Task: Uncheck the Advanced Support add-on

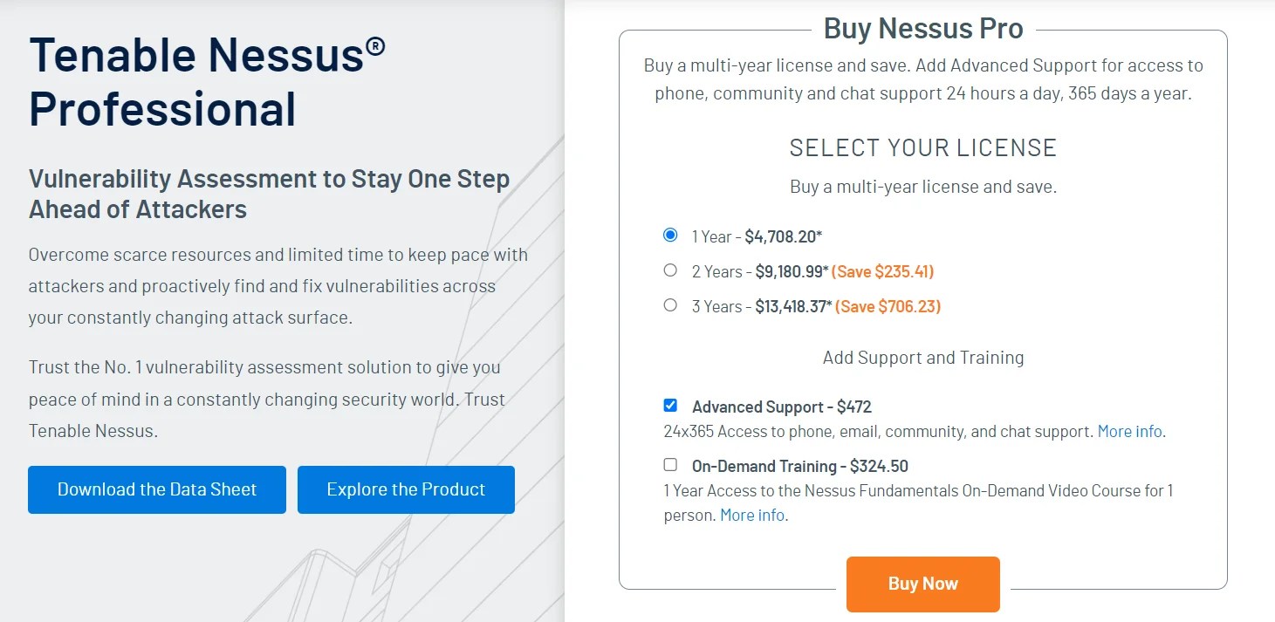Action: point(670,405)
